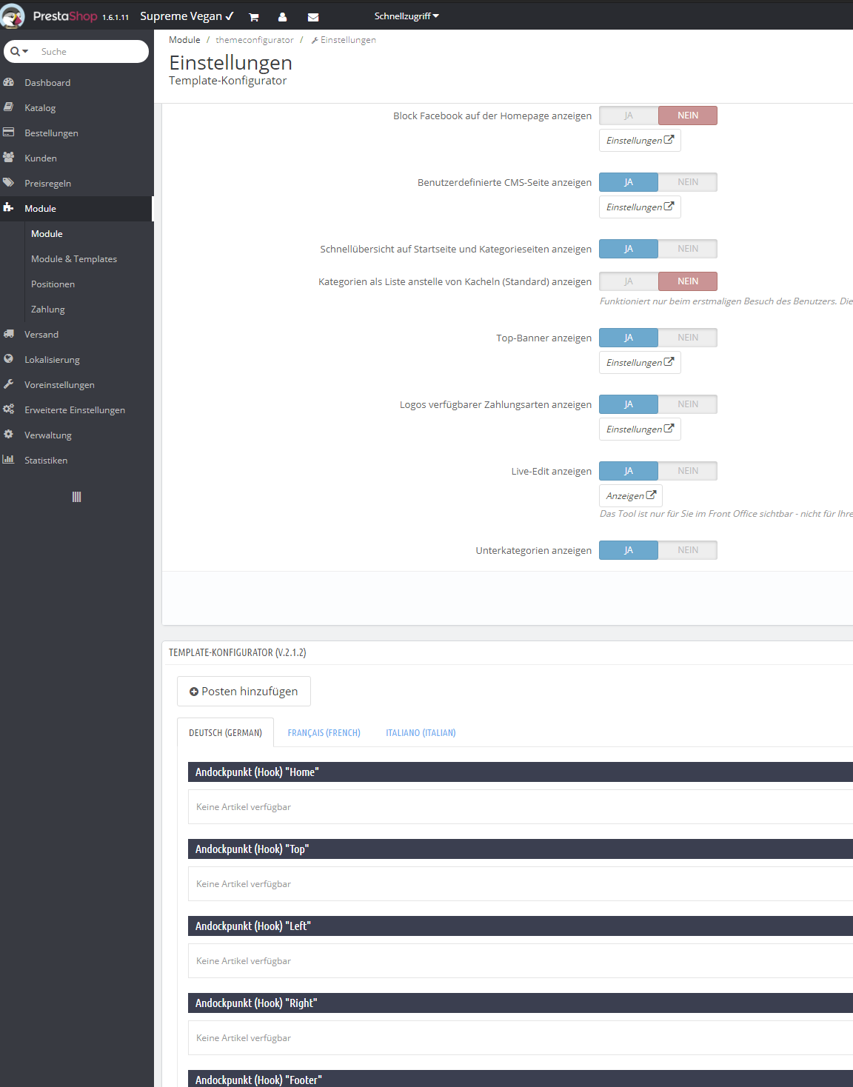Open Statistiken chart icon in sidebar
The height and width of the screenshot is (1087, 853).
9,460
